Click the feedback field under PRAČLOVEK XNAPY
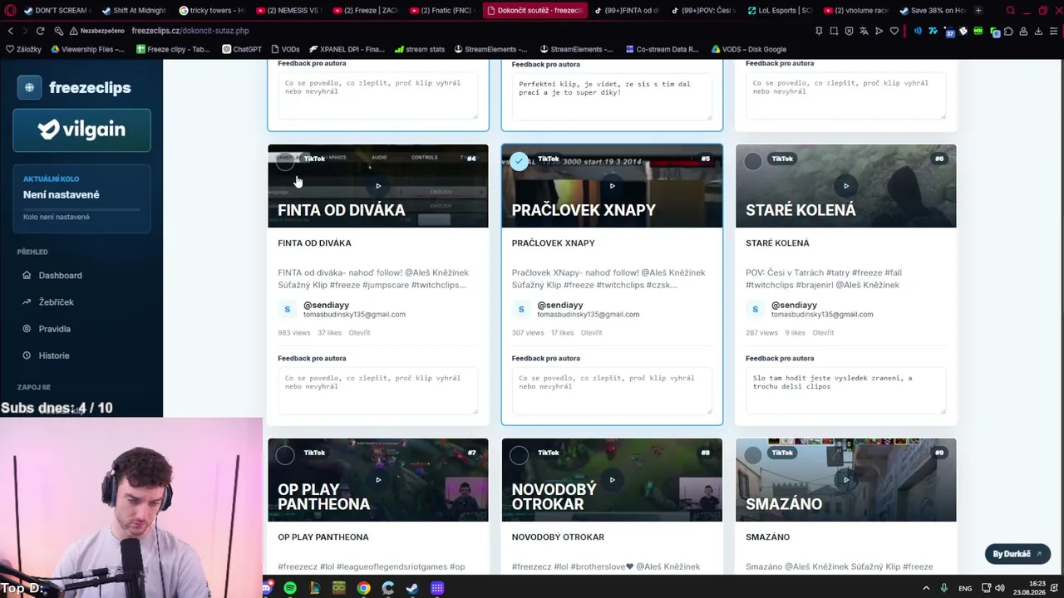1064x598 pixels. pyautogui.click(x=612, y=390)
